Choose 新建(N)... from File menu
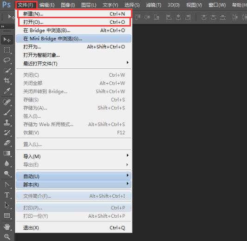Viewport: 247px width, 241px height. pos(74,14)
